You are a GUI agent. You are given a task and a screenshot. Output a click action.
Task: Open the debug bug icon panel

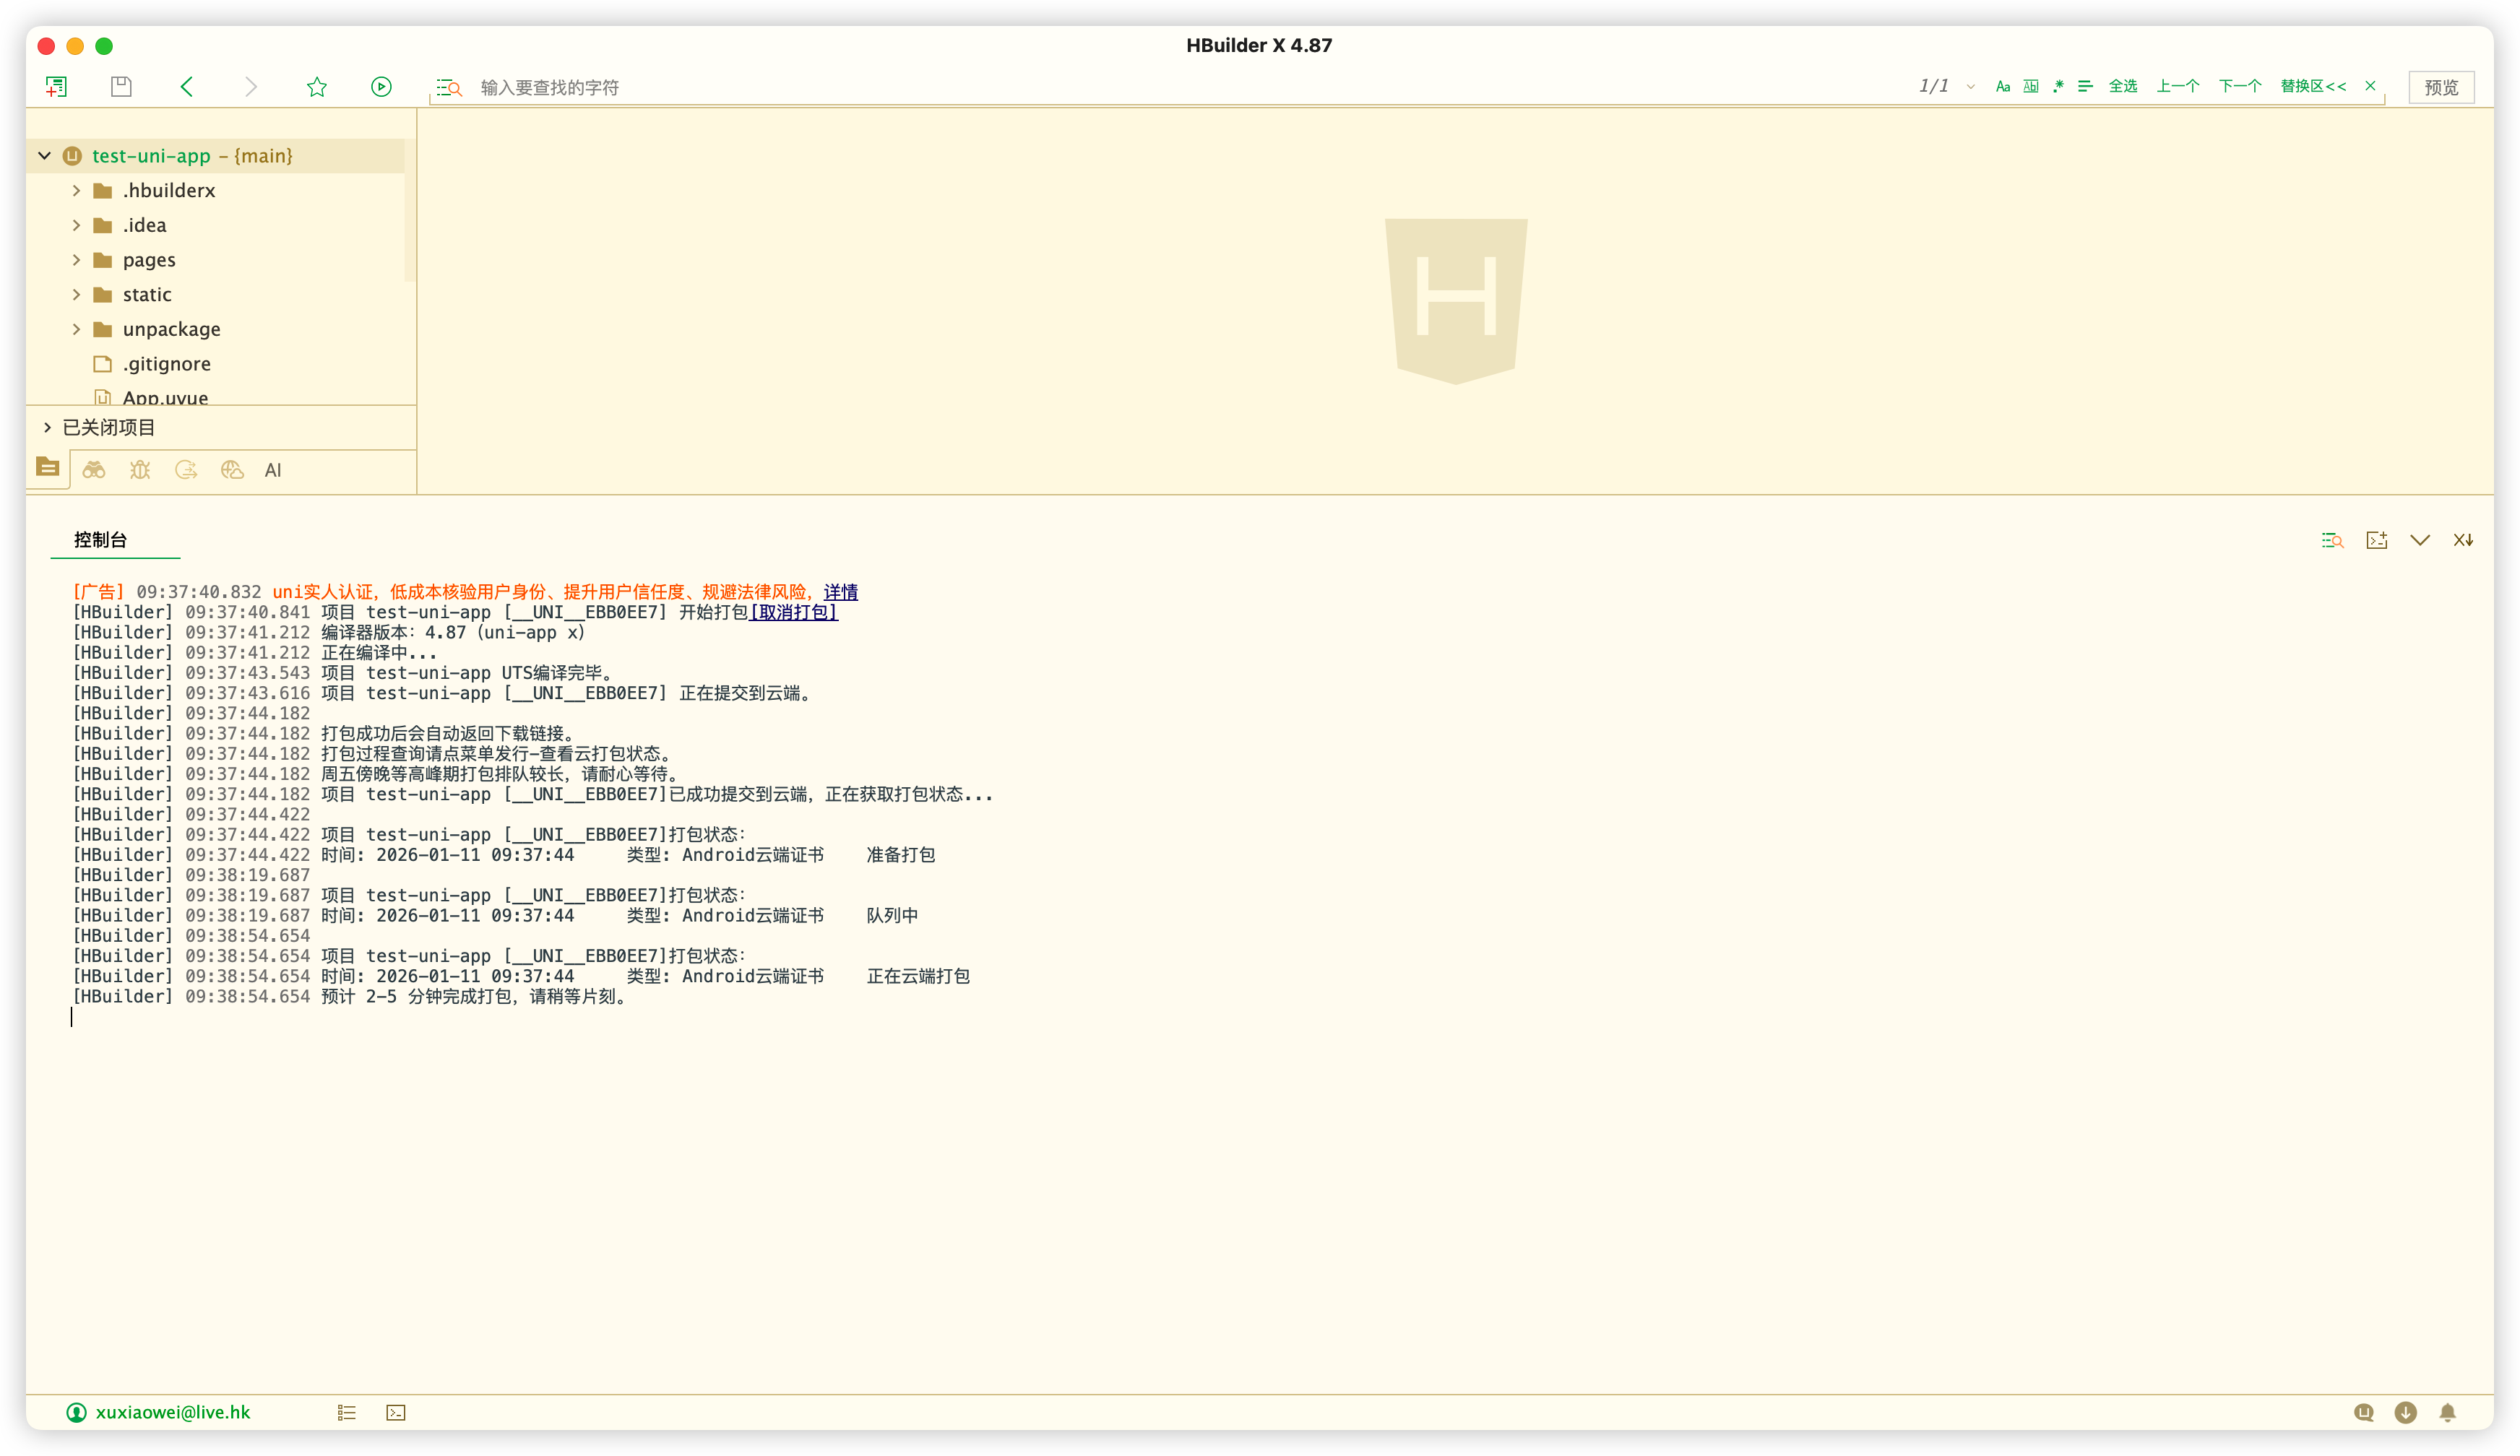coord(140,469)
